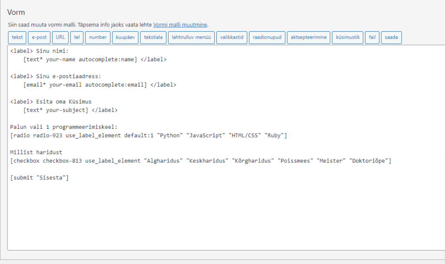Click the 'saada' submit tag button
Viewport: 445px width, 264px height.
pos(391,37)
